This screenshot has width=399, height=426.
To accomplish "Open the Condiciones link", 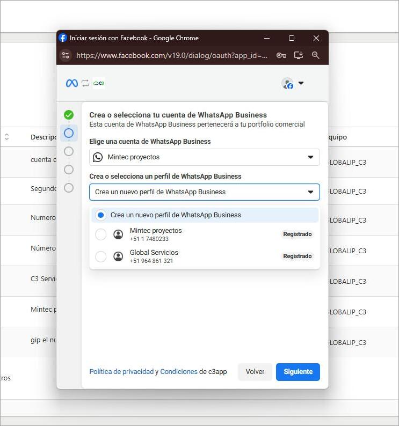I will pyautogui.click(x=179, y=372).
